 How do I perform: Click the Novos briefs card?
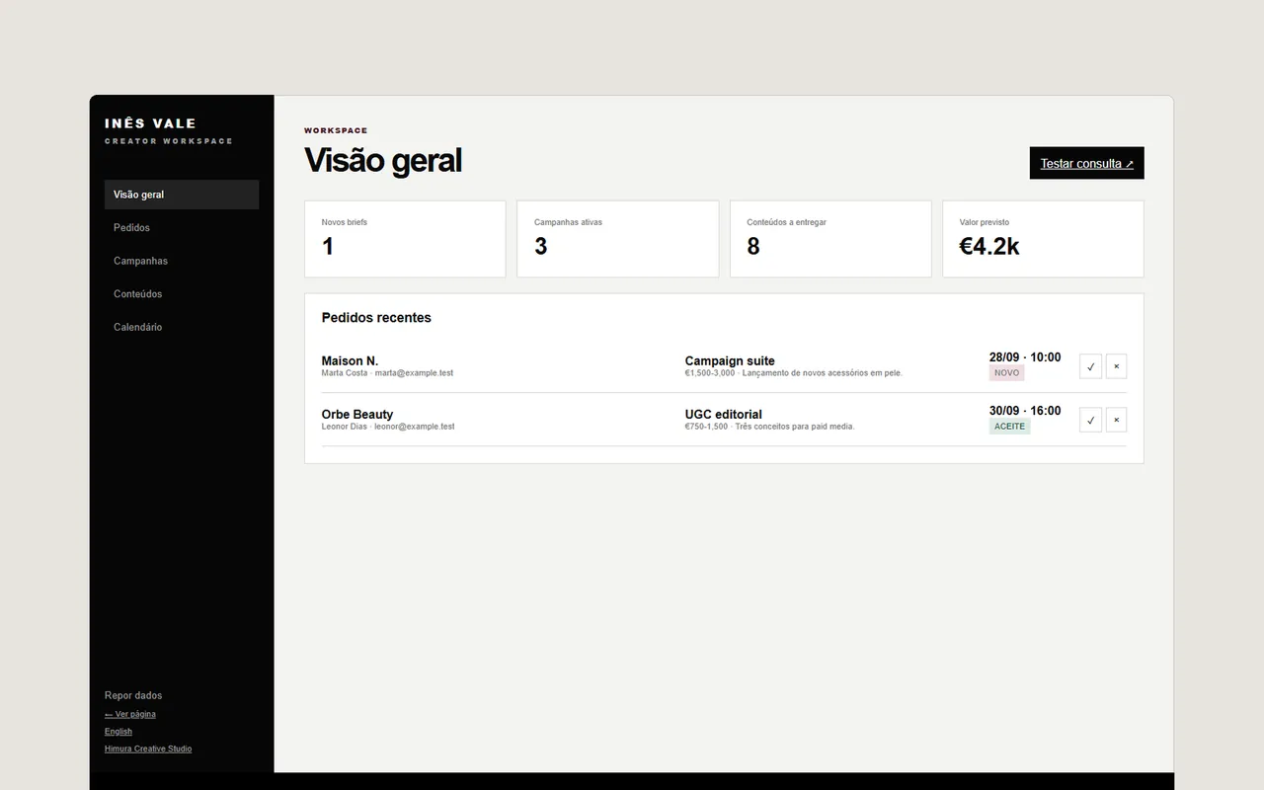click(405, 239)
